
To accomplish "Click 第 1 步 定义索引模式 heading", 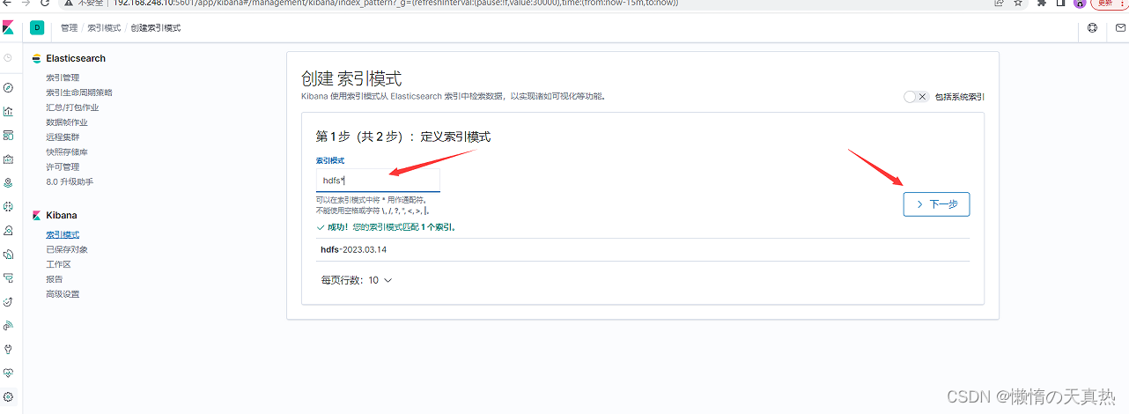I will point(402,137).
